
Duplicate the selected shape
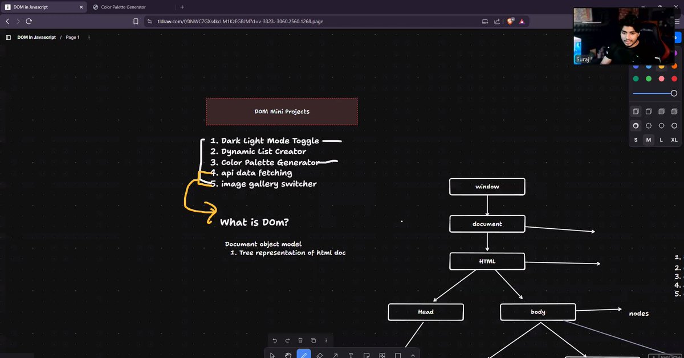tap(313, 340)
